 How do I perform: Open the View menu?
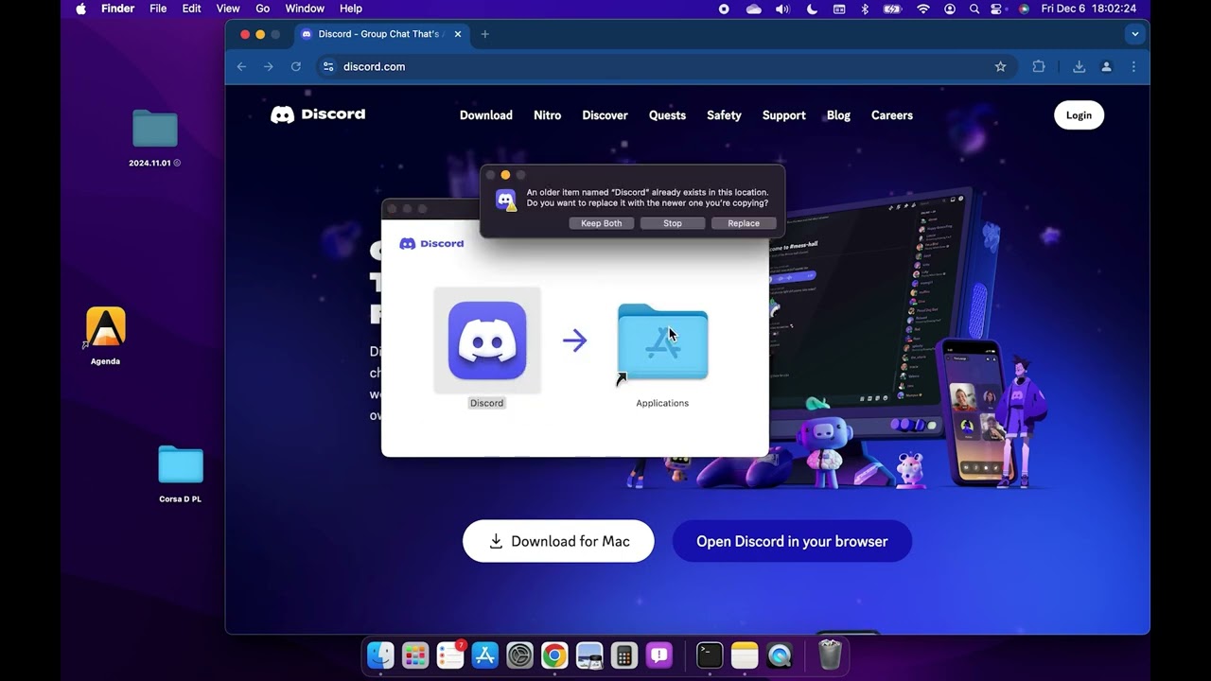[228, 9]
